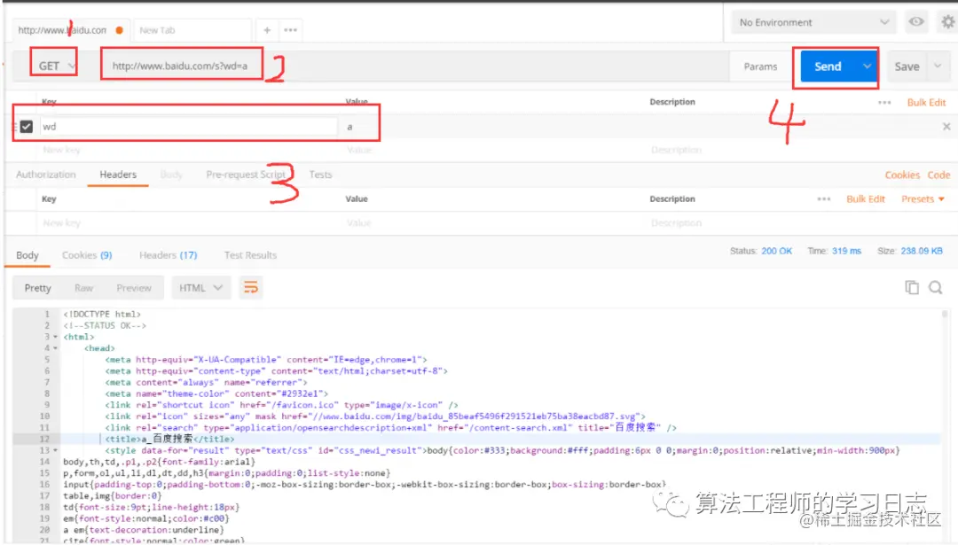
Task: Uncheck the wd parameter checkbox
Action: pyautogui.click(x=27, y=127)
